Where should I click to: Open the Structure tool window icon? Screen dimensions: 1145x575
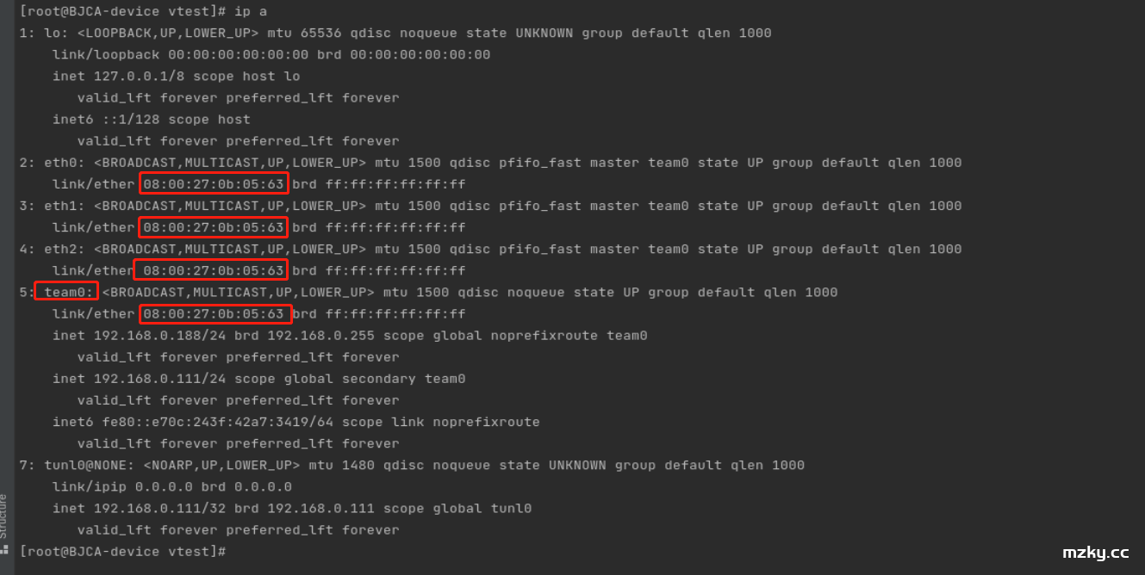(x=4, y=547)
